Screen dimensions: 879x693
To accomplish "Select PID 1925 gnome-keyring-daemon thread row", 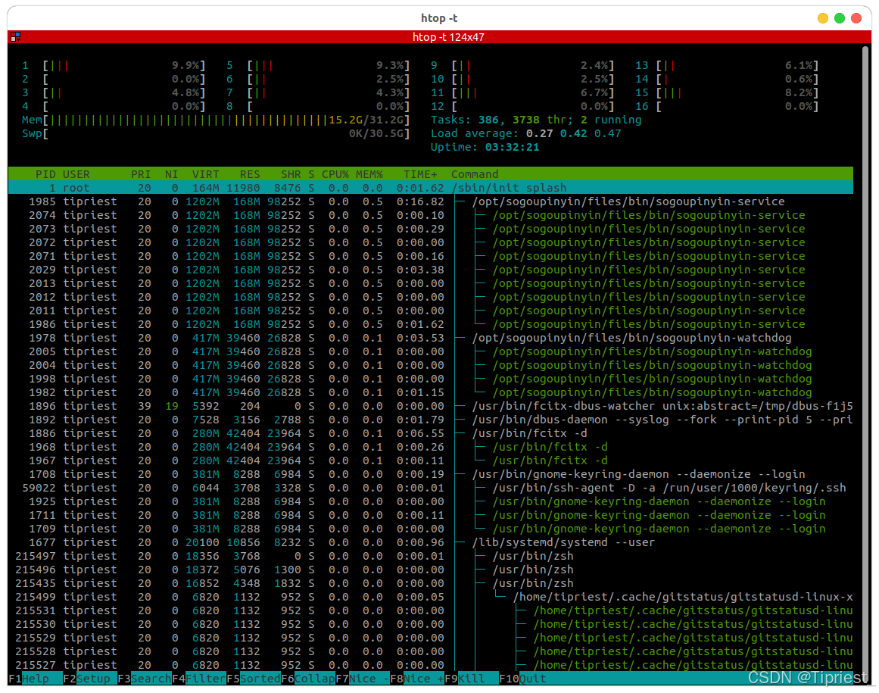I will (x=431, y=501).
